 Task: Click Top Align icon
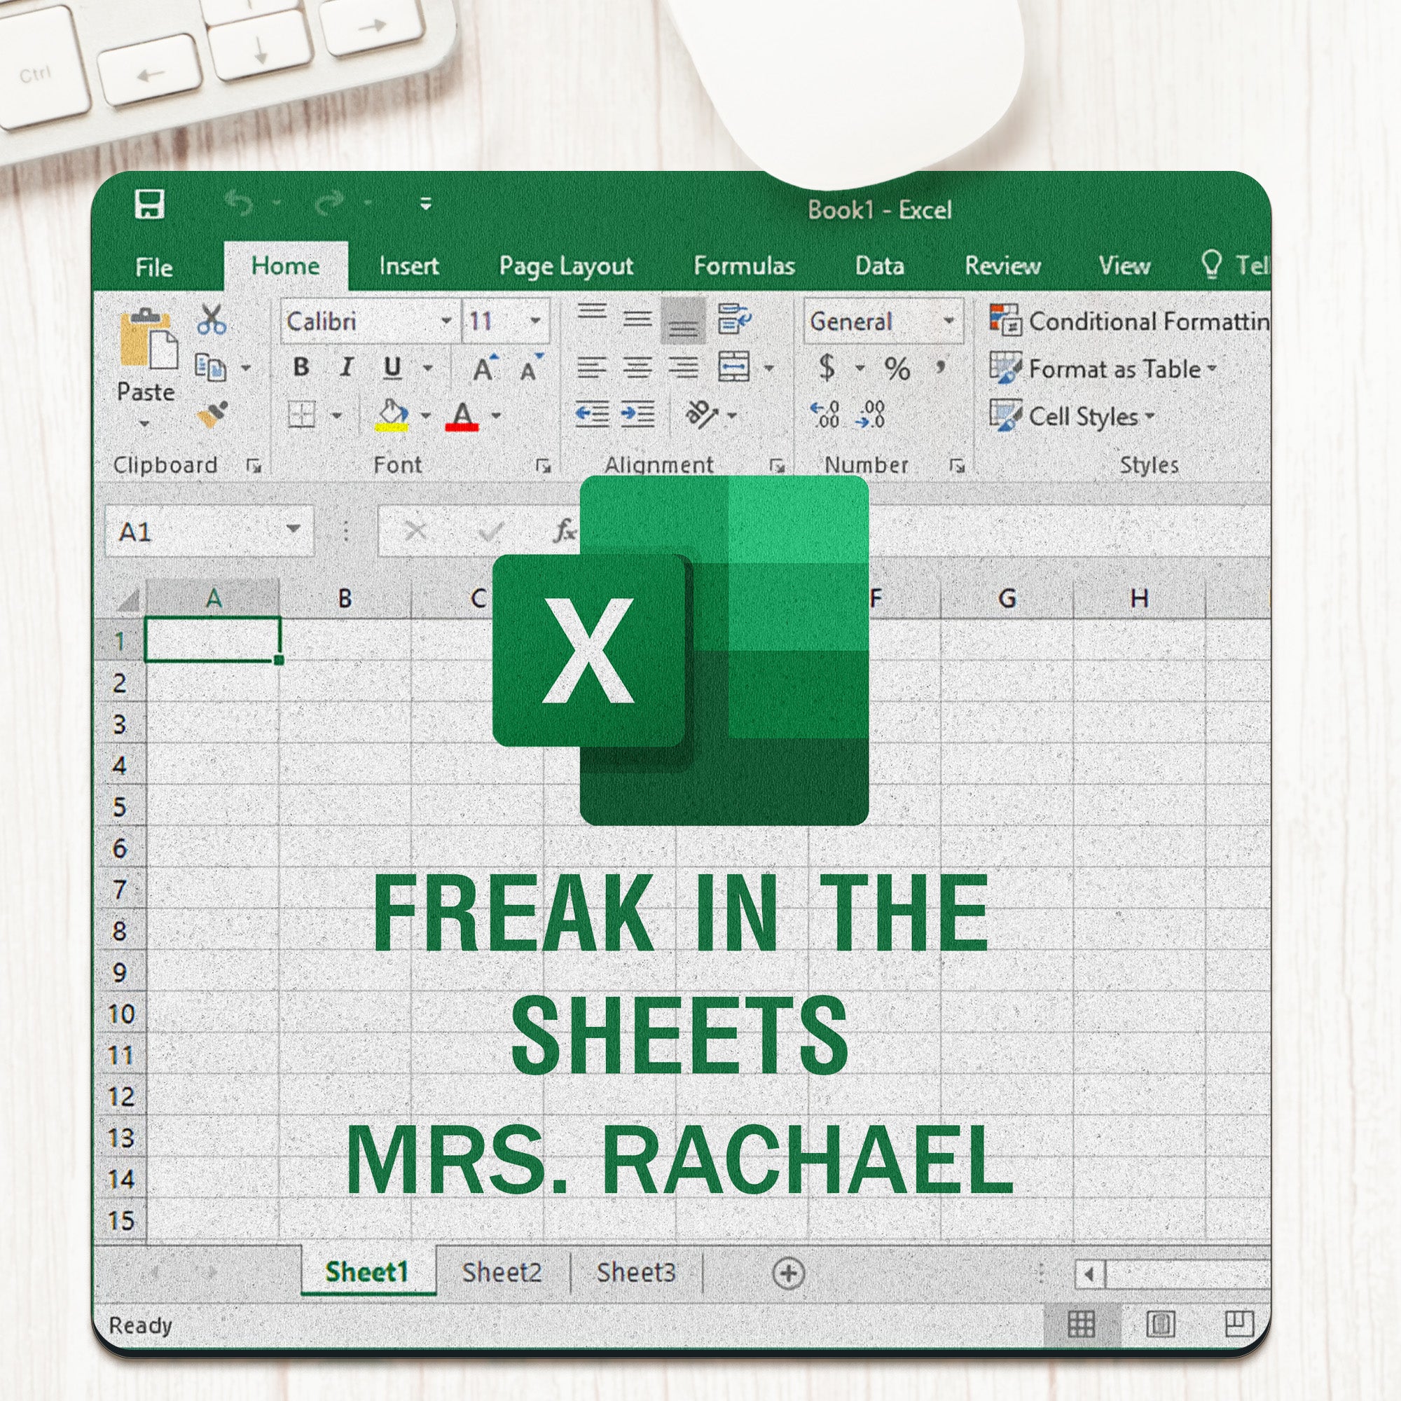click(x=592, y=313)
